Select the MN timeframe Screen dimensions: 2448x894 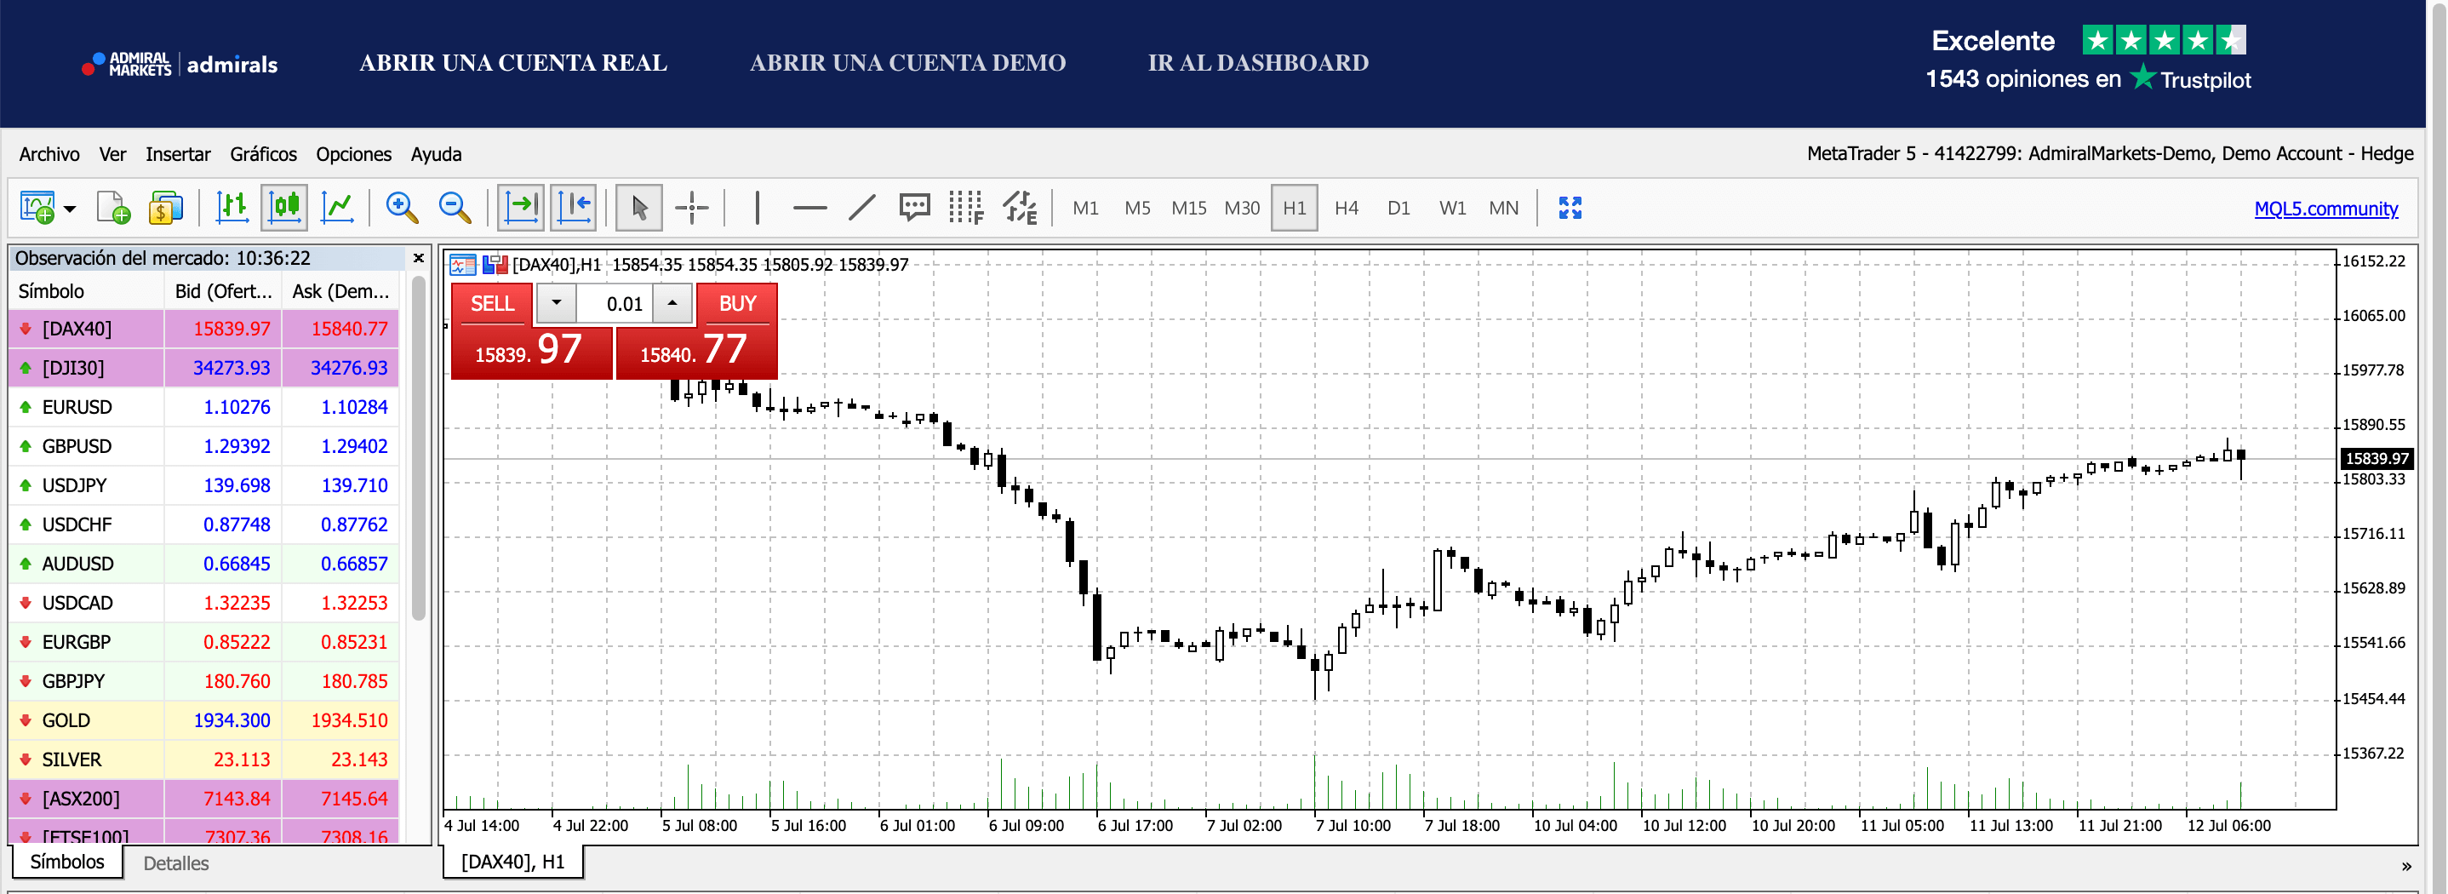point(1503,208)
